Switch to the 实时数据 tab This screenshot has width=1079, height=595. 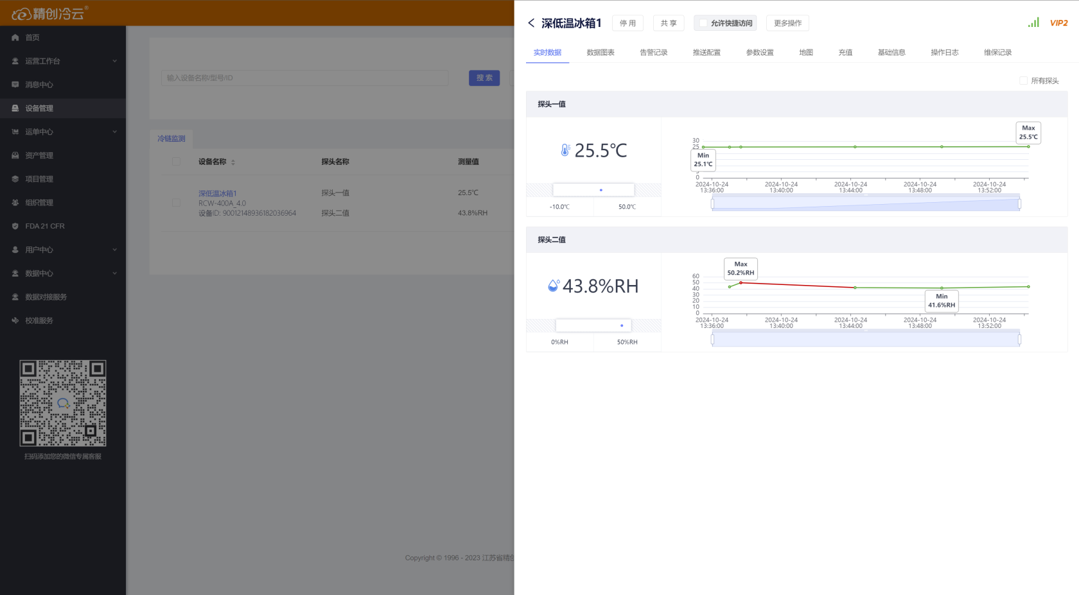click(547, 53)
